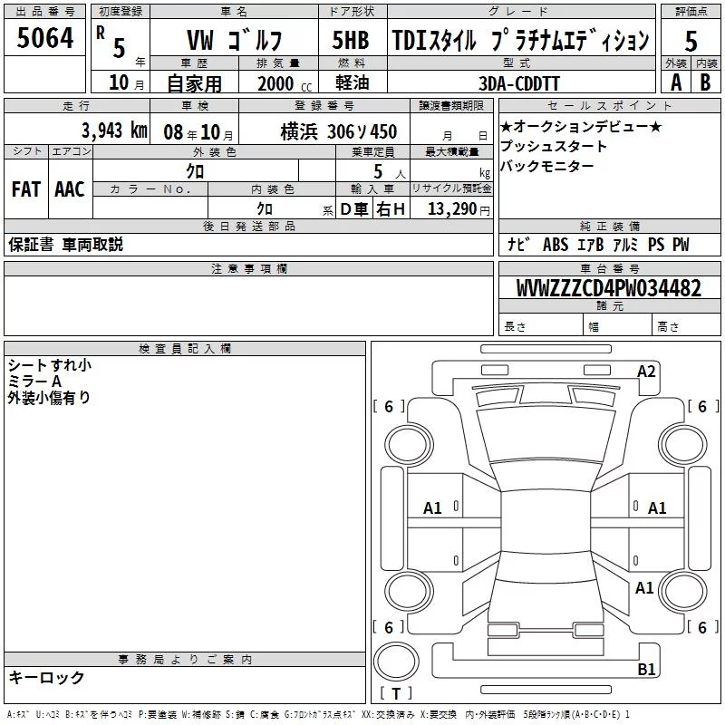
Task: Select the sales point ★オークションデビュー★
Action: click(x=581, y=126)
